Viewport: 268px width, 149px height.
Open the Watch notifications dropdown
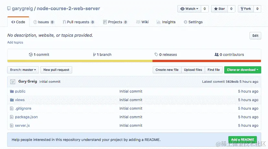pos(189,9)
